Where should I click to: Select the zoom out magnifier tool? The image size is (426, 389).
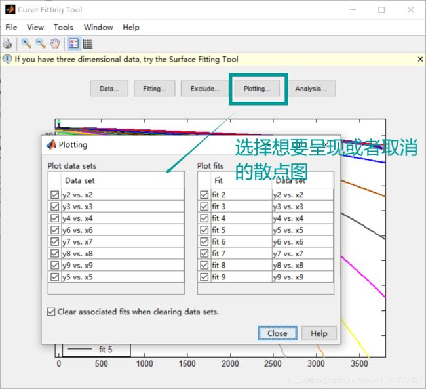tap(41, 43)
